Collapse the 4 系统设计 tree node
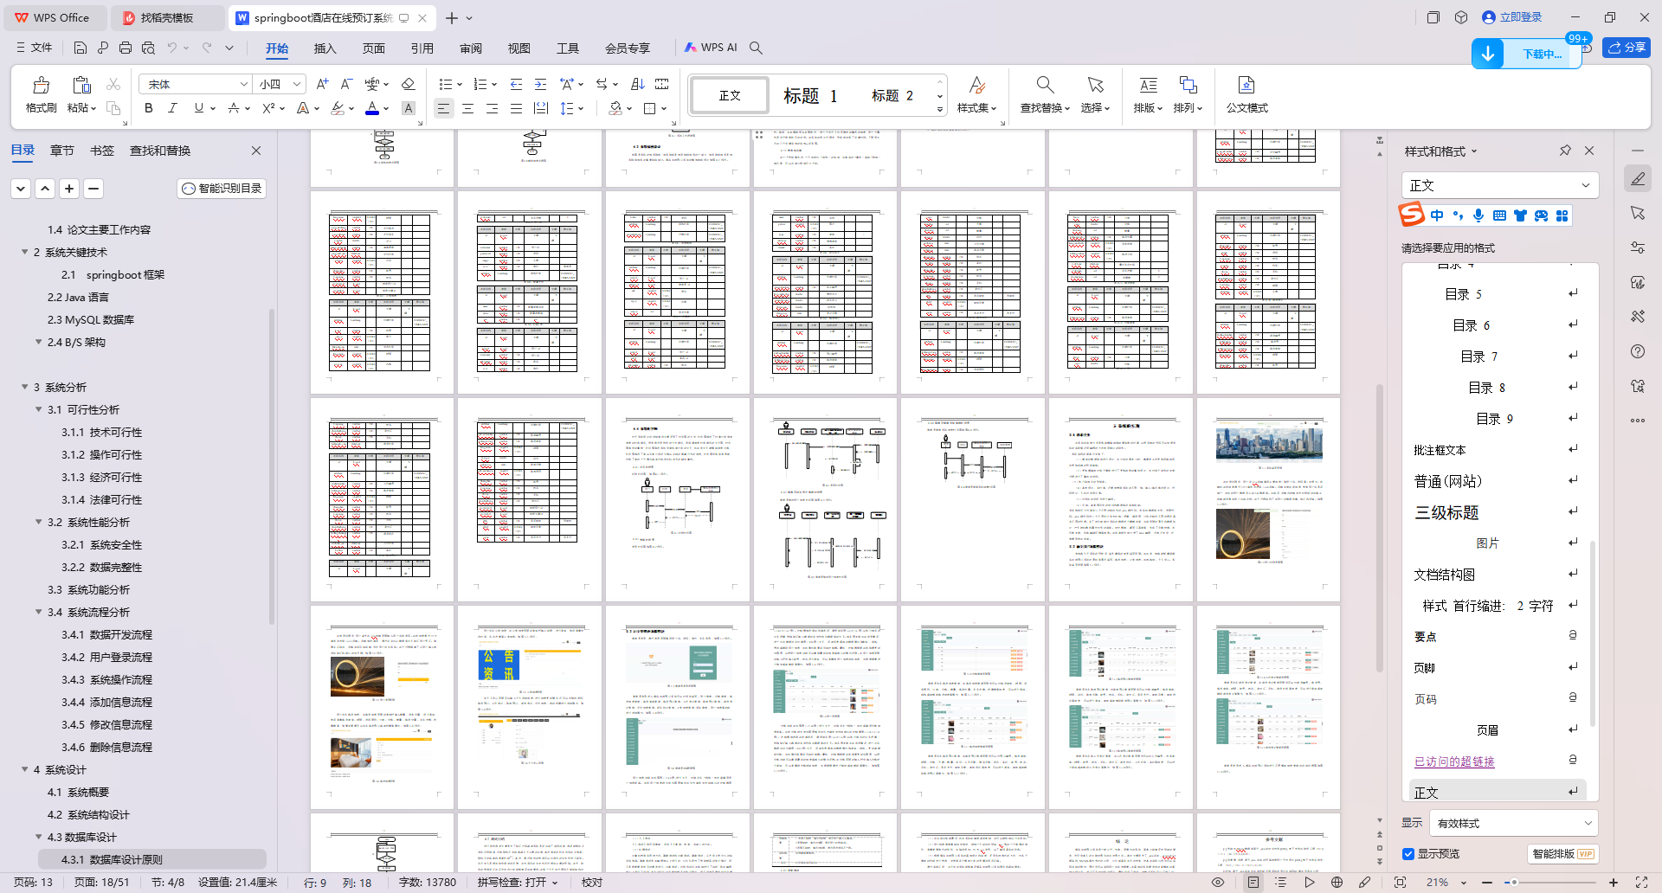The image size is (1662, 893). coord(24,769)
